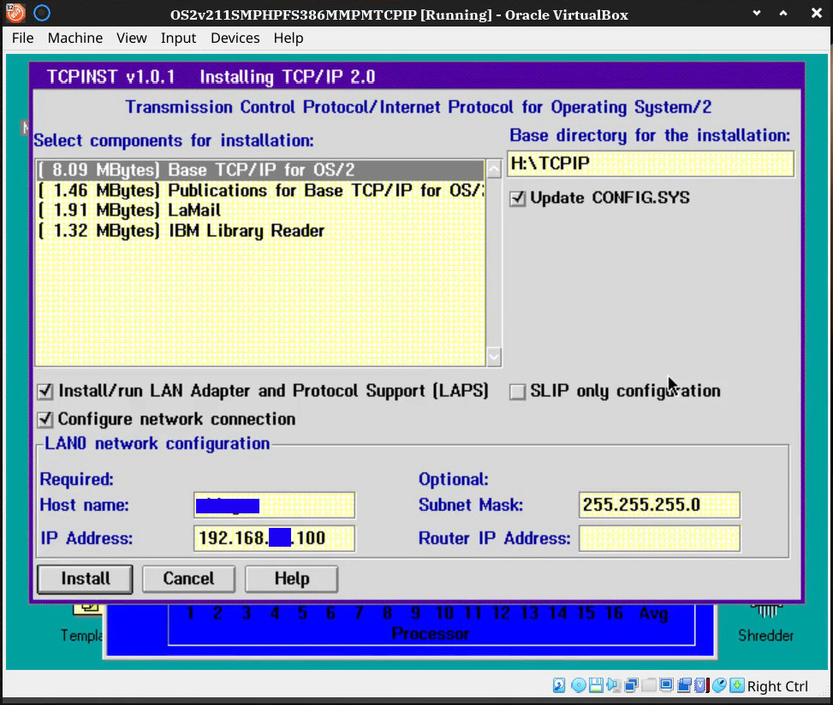Toggle Configure network connection checkbox
The height and width of the screenshot is (705, 833).
45,420
